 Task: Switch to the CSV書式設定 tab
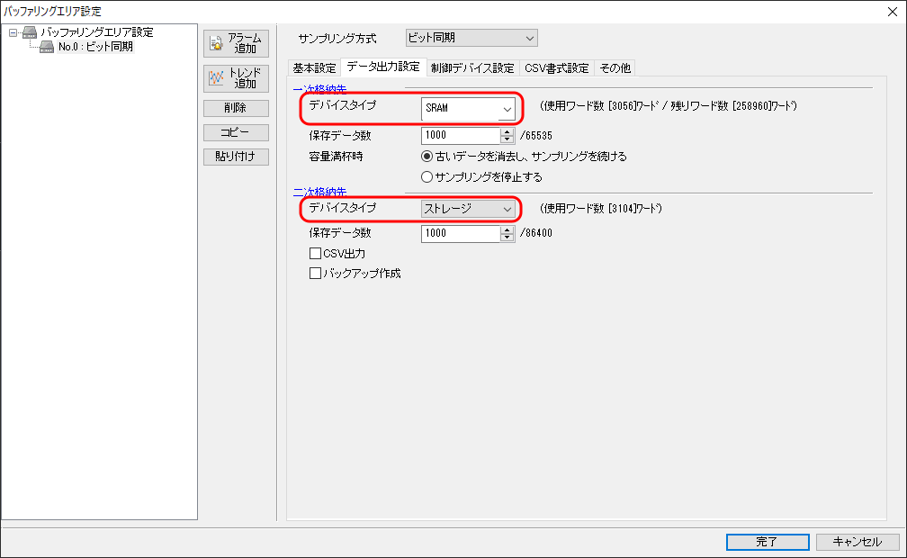556,68
